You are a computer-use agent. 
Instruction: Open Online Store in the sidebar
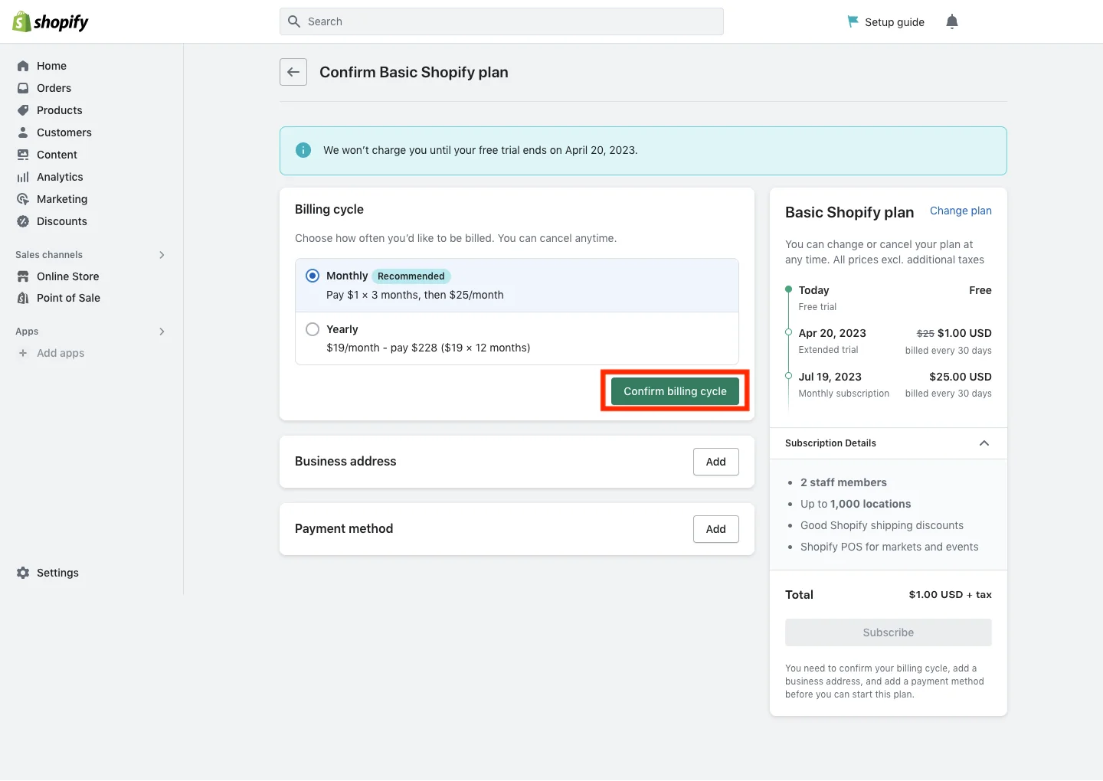click(67, 276)
